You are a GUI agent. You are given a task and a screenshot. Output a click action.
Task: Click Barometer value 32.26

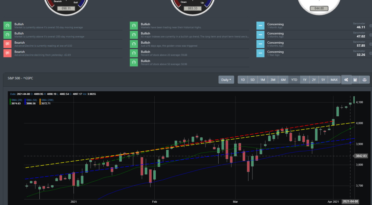pyautogui.click(x=361, y=55)
